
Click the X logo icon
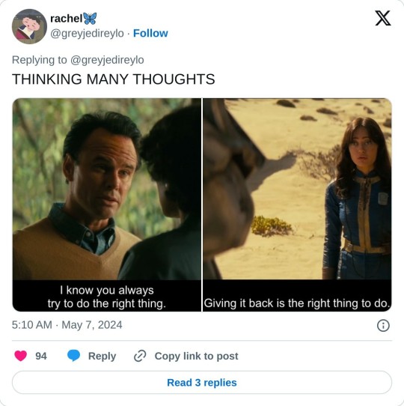(x=383, y=18)
